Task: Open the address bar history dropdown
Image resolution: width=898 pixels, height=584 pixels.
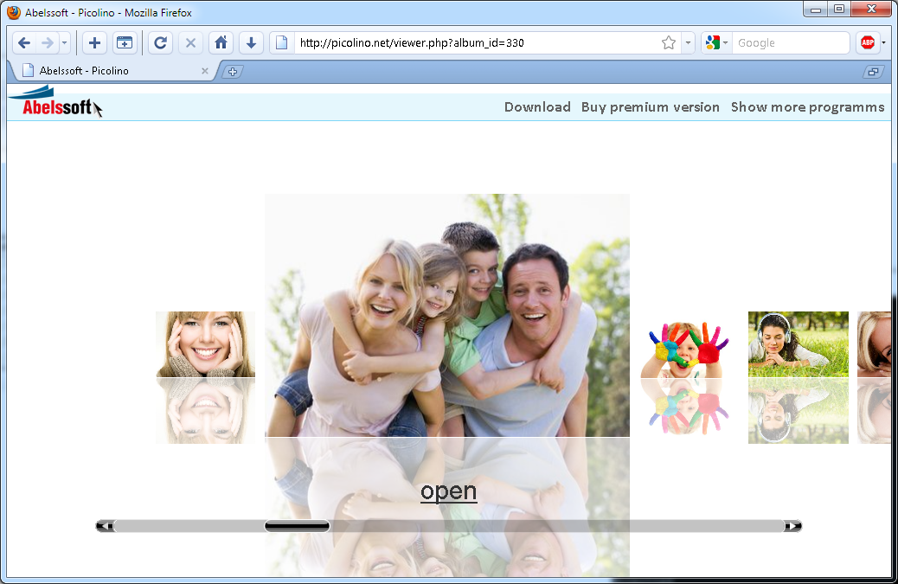Action: pyautogui.click(x=688, y=43)
